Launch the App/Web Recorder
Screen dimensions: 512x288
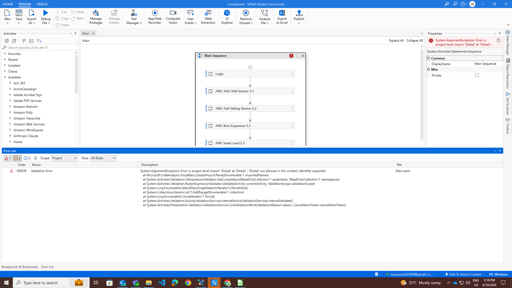(155, 17)
